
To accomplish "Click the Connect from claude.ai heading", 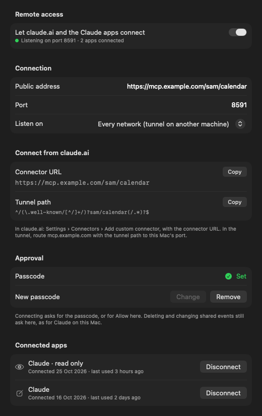I will (x=52, y=153).
